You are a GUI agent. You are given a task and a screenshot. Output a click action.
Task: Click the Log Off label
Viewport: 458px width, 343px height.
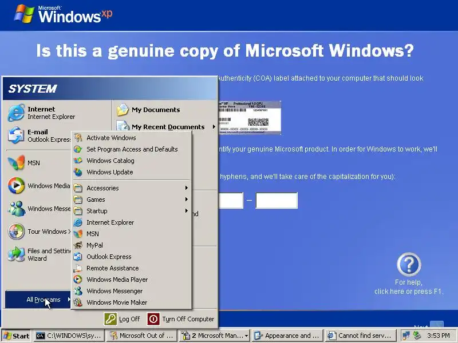point(129,319)
